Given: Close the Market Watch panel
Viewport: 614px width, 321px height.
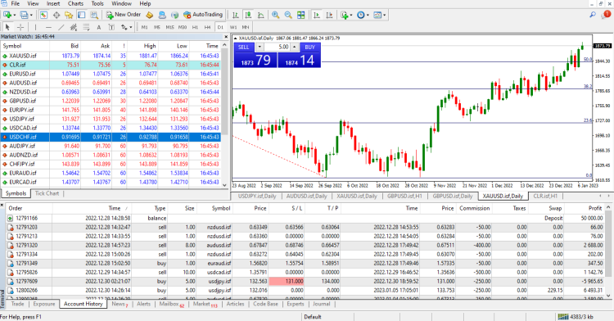Looking at the screenshot, I should [x=226, y=36].
